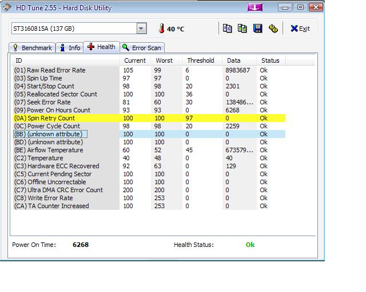This screenshot has height=292, width=366.
Task: Select the (C6) Offline Uncorrectable row
Action: click(149, 182)
